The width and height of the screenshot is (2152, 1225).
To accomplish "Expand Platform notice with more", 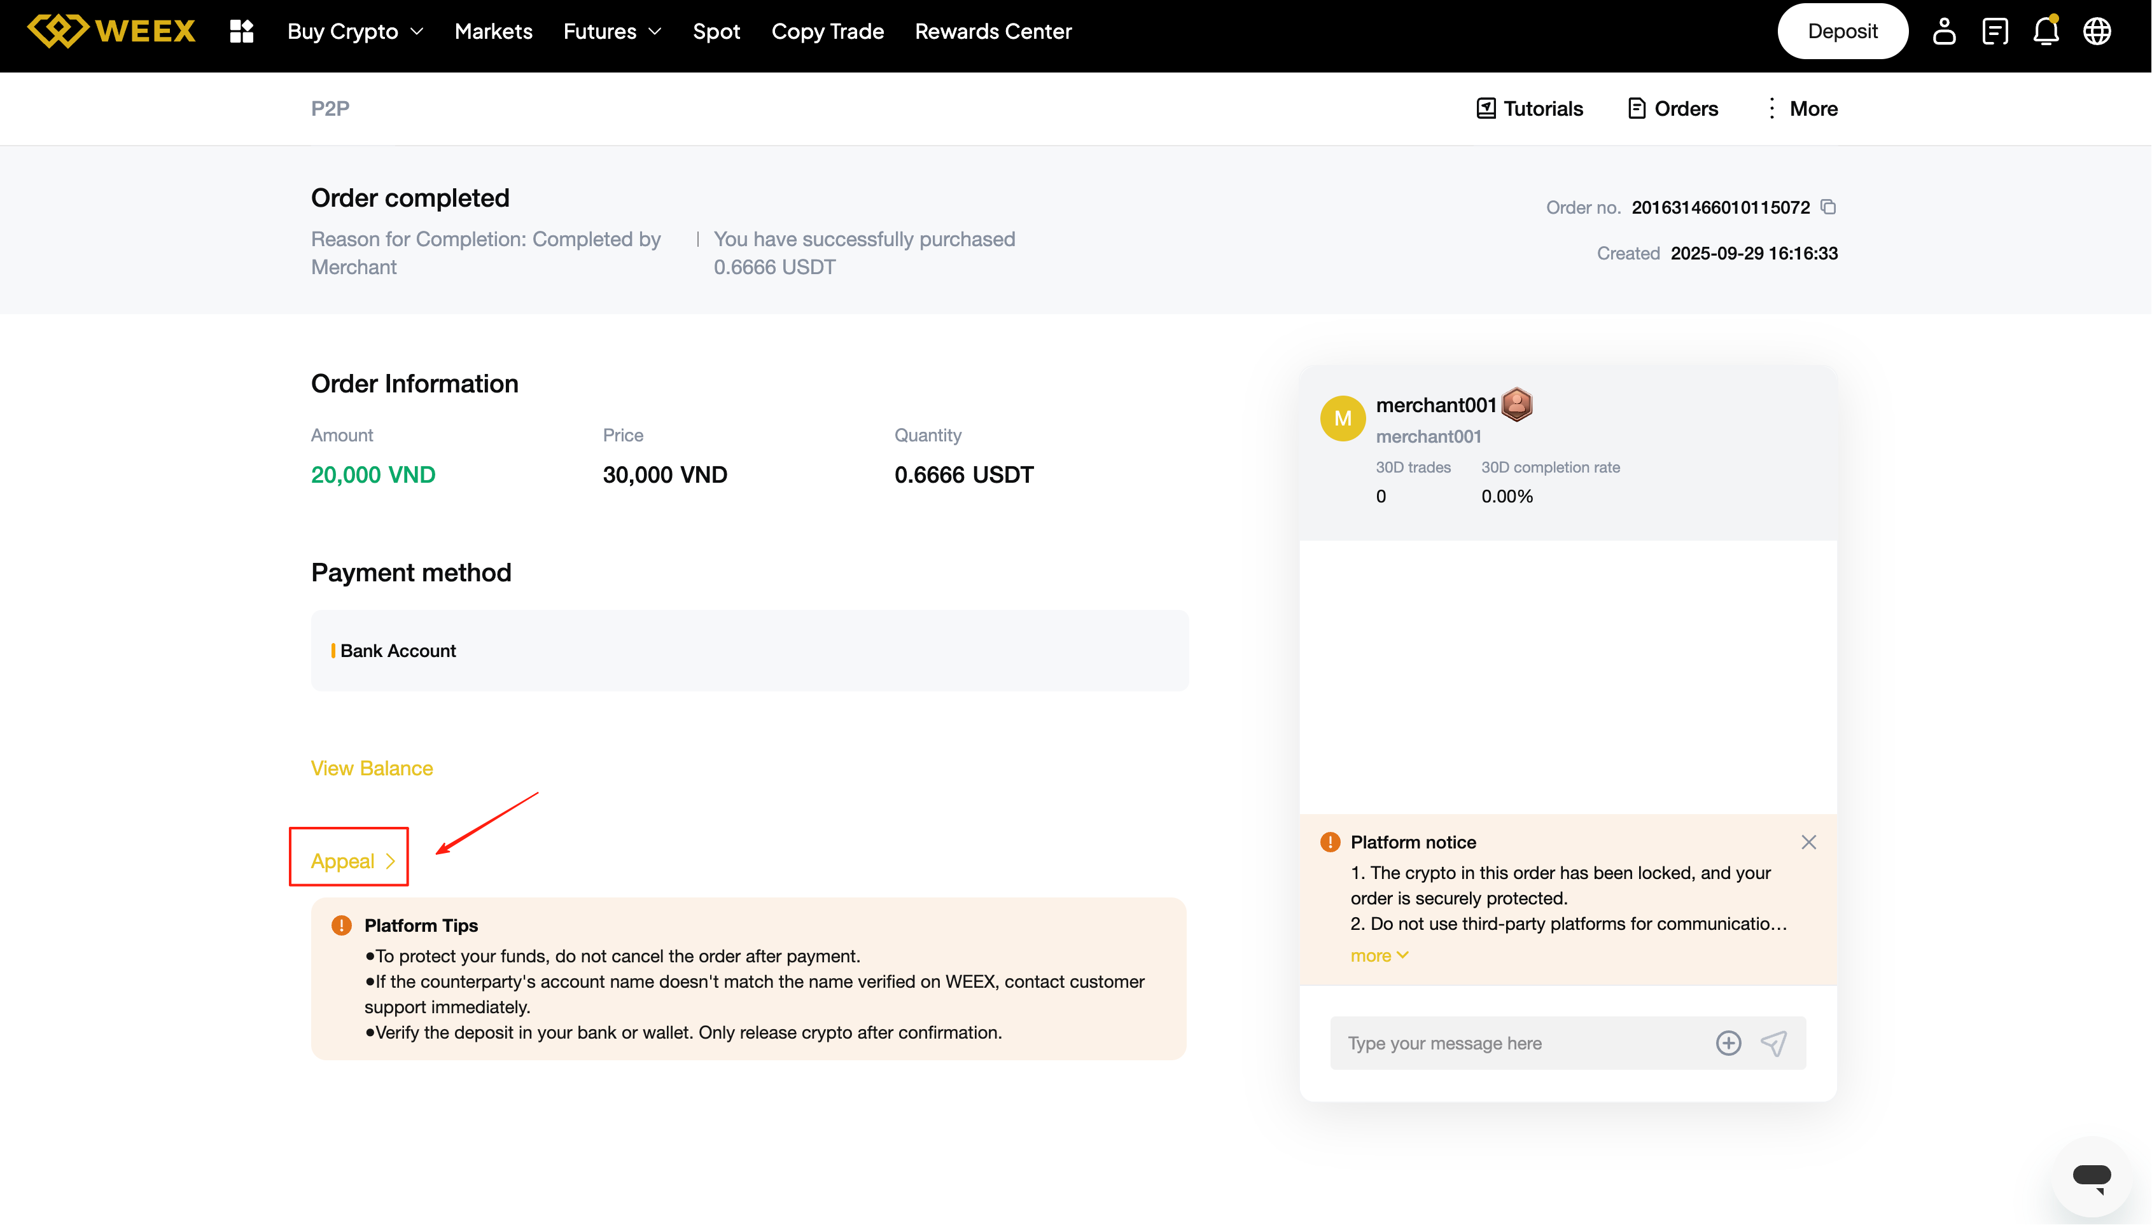I will click(1378, 956).
